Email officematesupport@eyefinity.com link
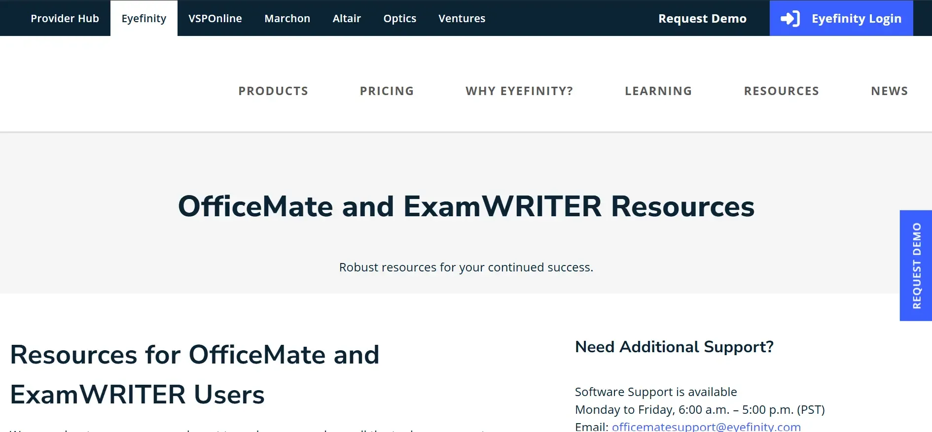 point(706,427)
